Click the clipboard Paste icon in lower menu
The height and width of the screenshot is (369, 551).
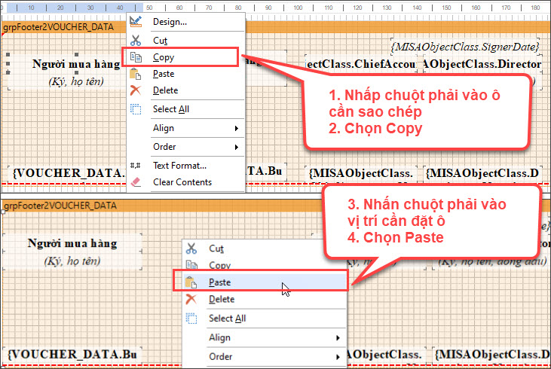coord(191,282)
